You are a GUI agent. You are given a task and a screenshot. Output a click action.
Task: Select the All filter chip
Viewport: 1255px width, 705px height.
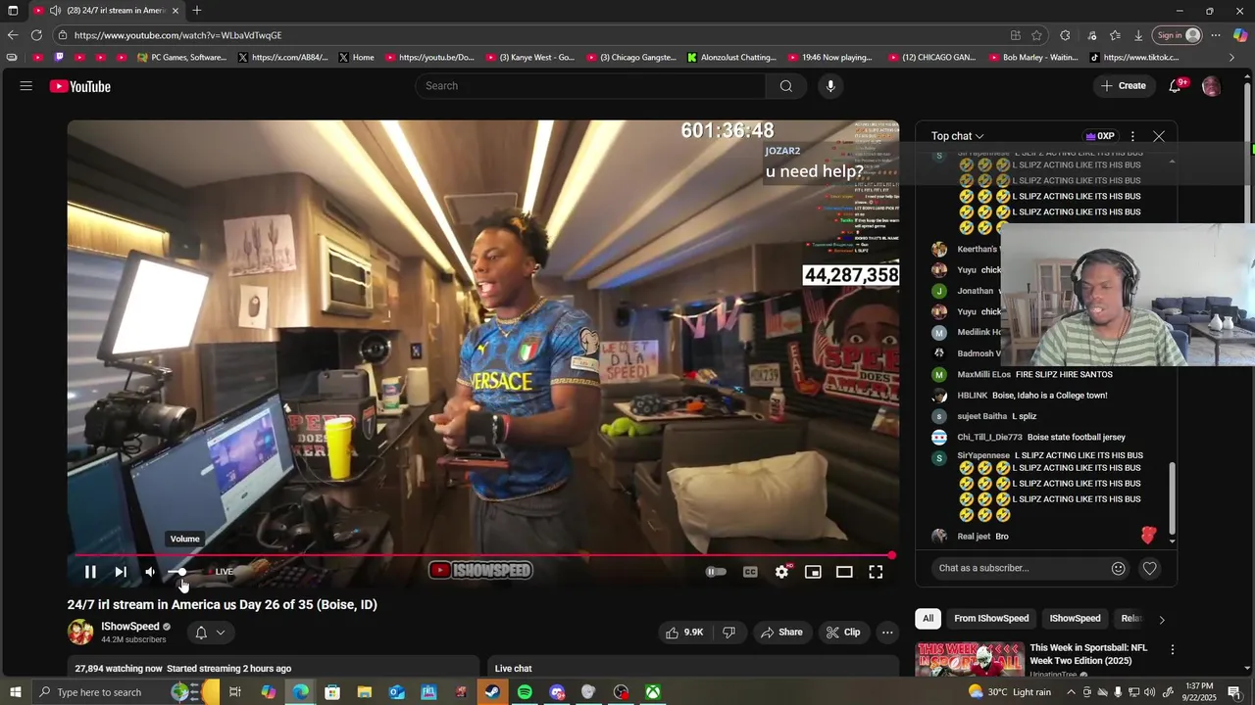point(928,619)
